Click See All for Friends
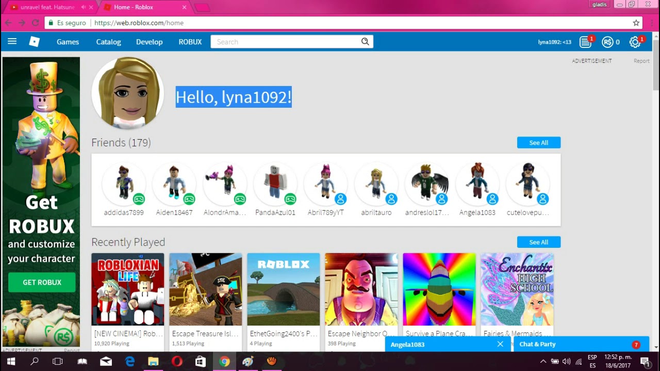Viewport: 660px width, 371px height. click(x=539, y=143)
